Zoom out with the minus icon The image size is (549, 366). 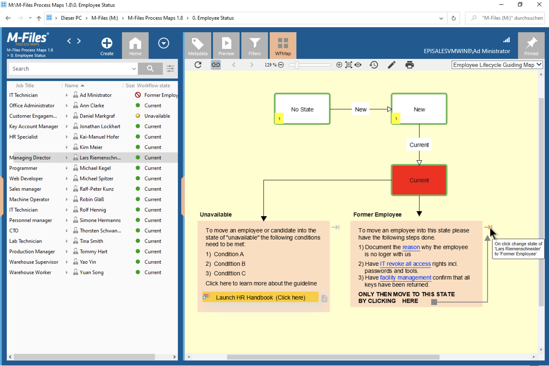point(281,65)
